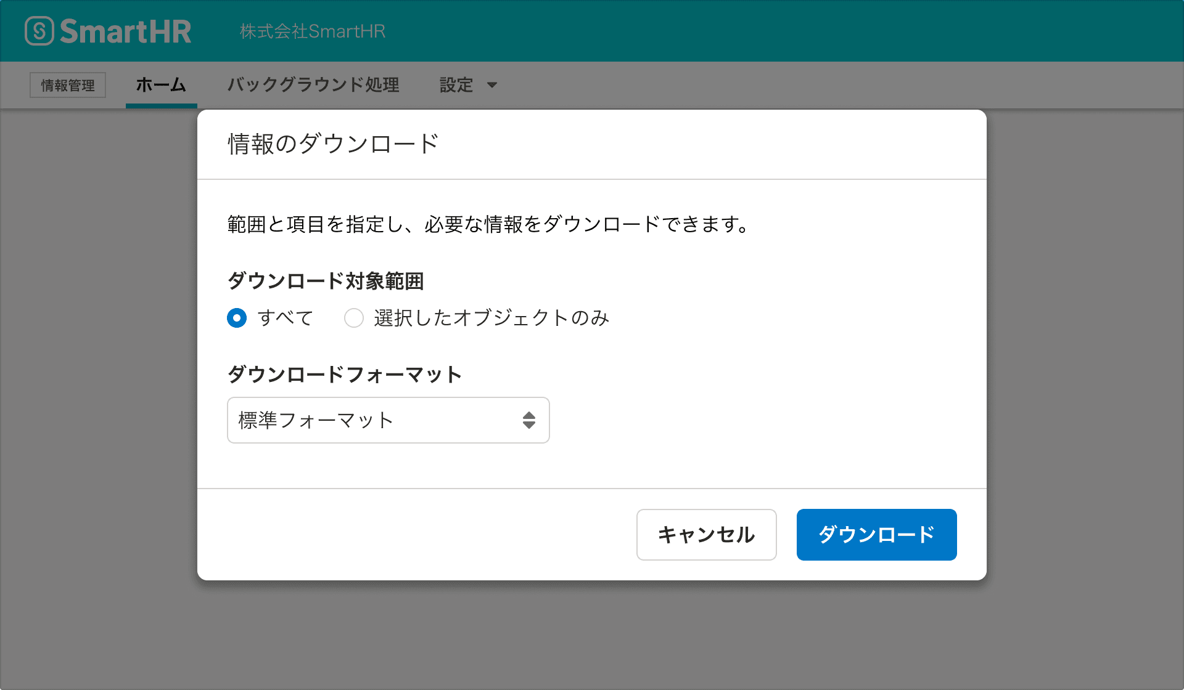Viewport: 1184px width, 690px height.
Task: Click the 情報管理 badge label
Action: (67, 85)
